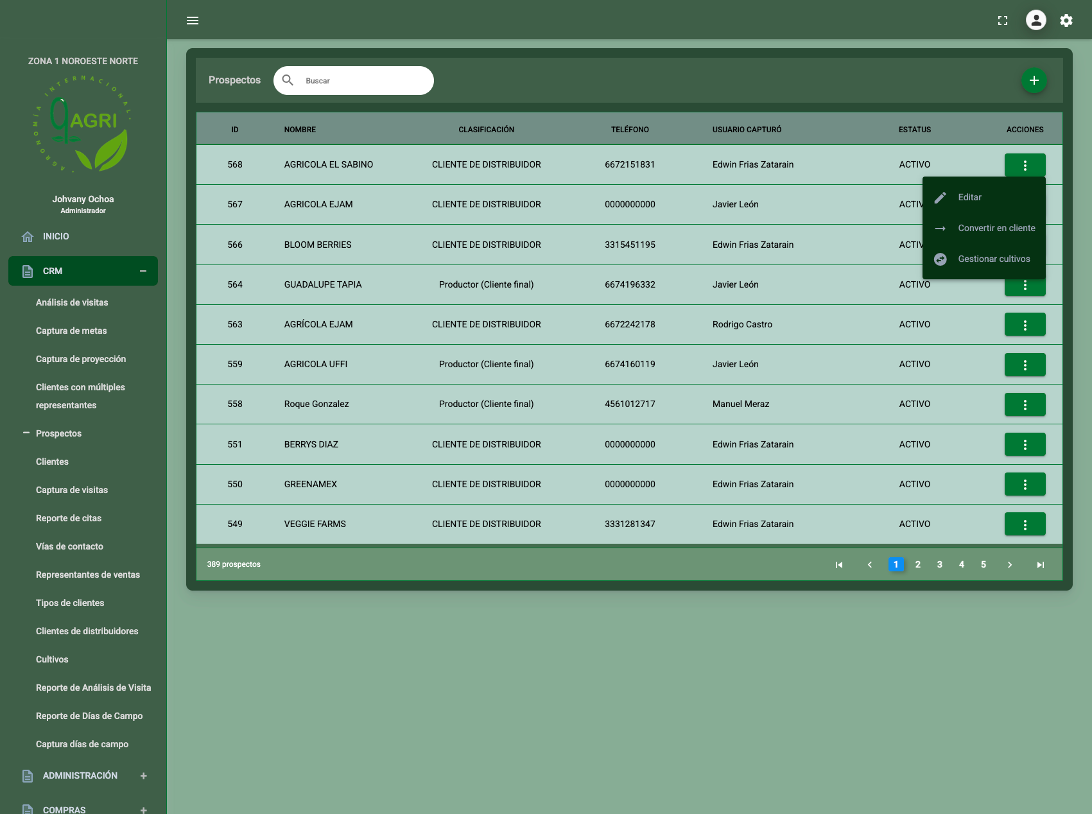The image size is (1092, 814).
Task: Expand the COMPRAS section
Action: [x=143, y=809]
